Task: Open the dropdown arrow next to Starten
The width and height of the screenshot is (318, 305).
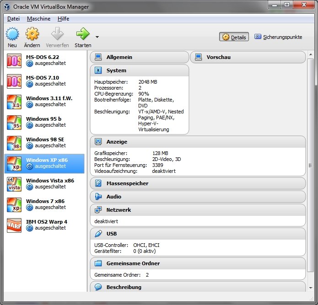Action: pos(97,37)
